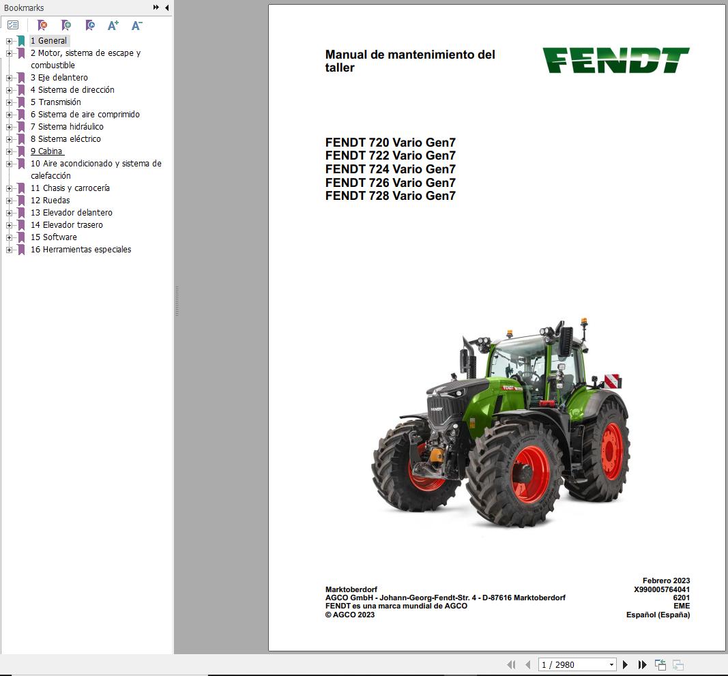Open '10 Aire acondicionado y sistema de calefacción'

pyautogui.click(x=96, y=169)
